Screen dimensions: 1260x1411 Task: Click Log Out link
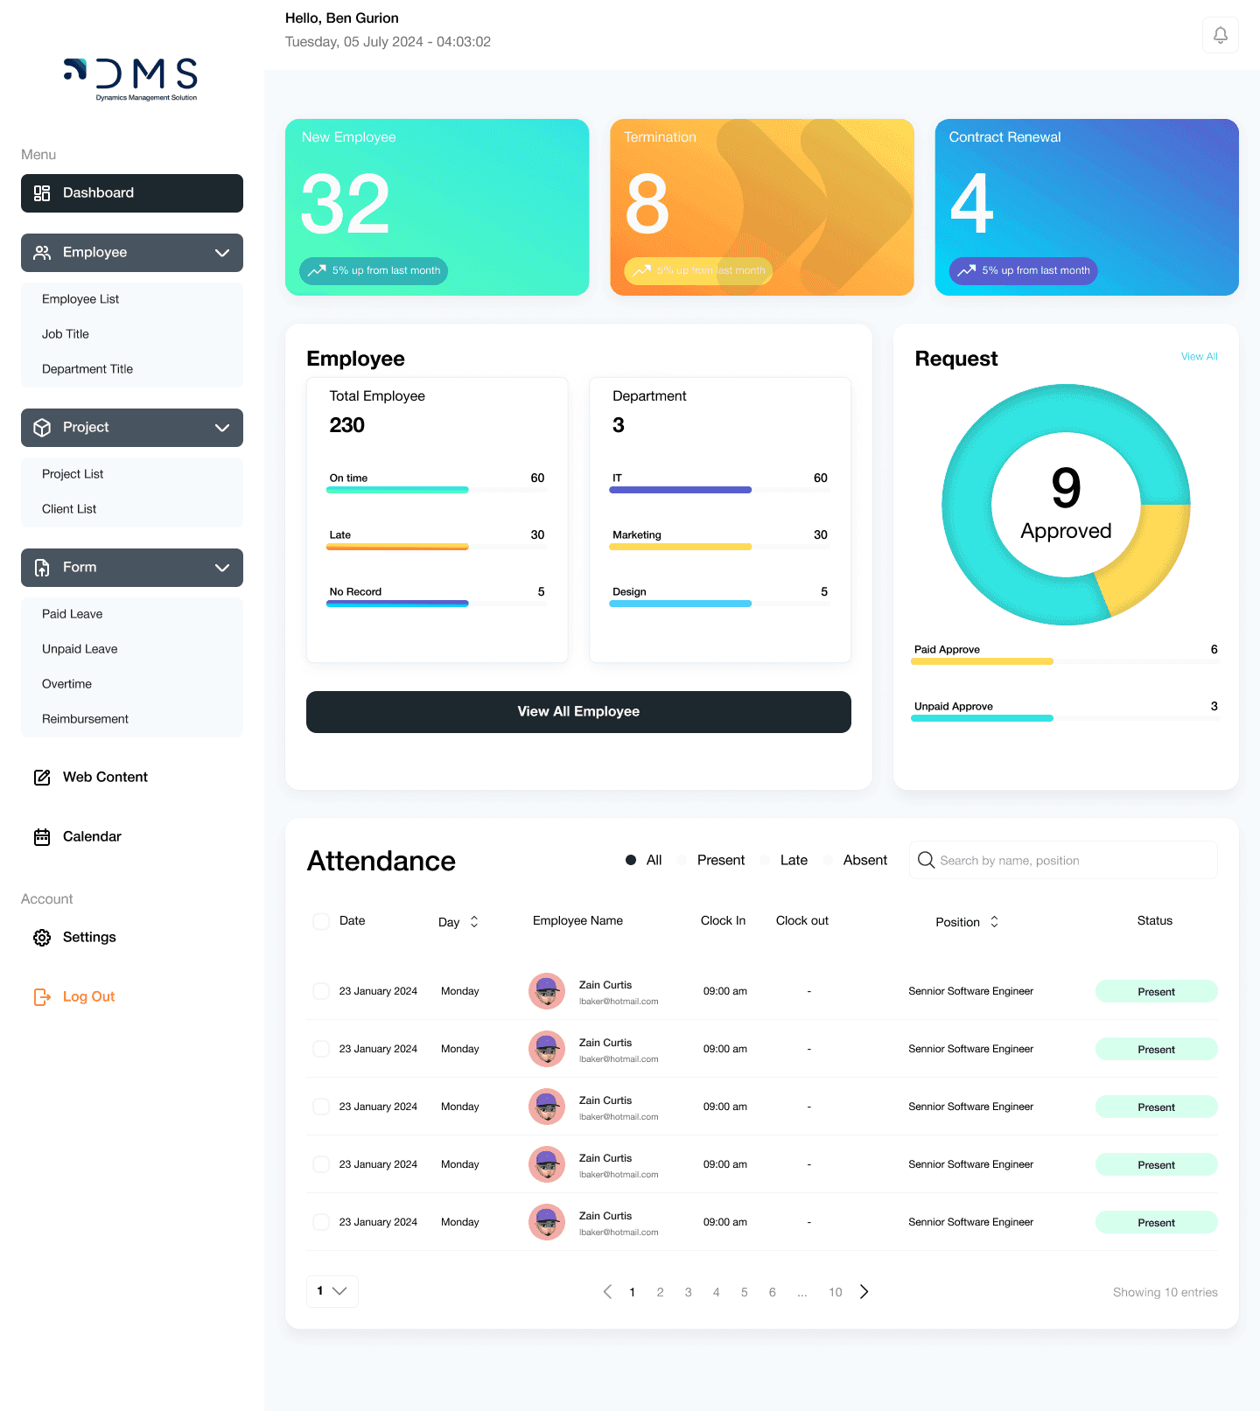click(88, 997)
